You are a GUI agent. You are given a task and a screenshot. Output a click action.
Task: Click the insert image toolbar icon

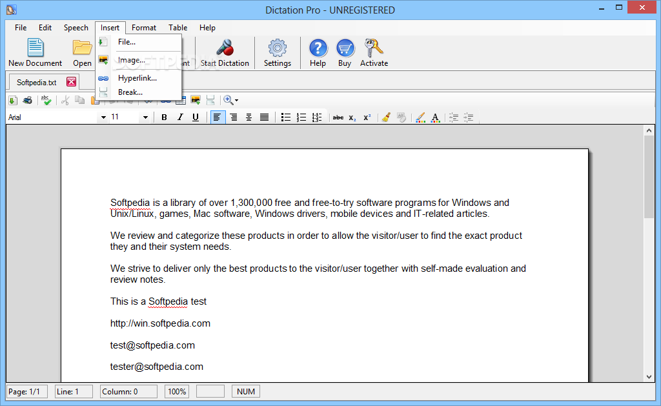pyautogui.click(x=196, y=100)
